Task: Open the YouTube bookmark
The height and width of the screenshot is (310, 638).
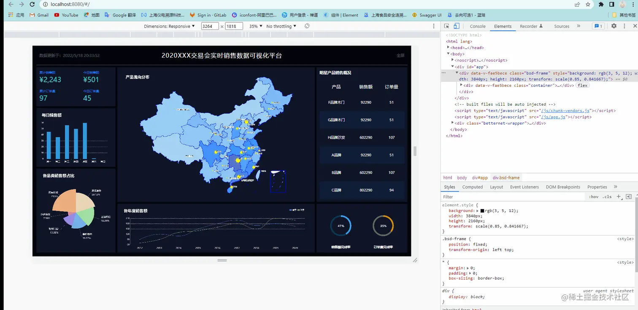Action: (x=66, y=15)
